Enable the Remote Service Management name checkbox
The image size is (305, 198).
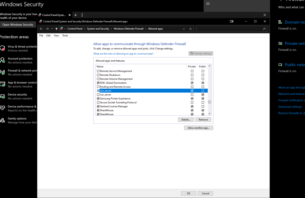pyautogui.click(x=98, y=71)
